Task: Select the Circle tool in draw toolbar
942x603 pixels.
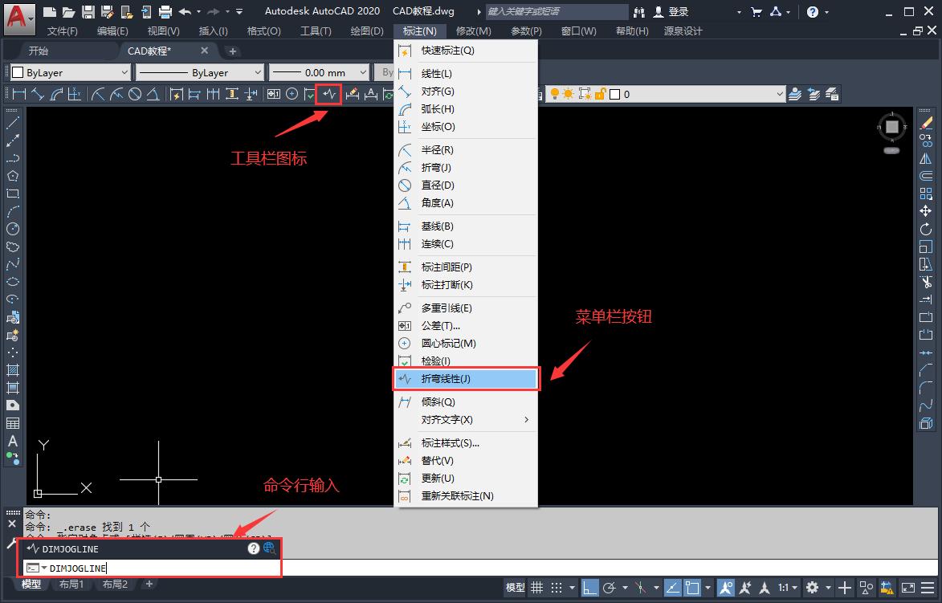Action: [x=13, y=229]
